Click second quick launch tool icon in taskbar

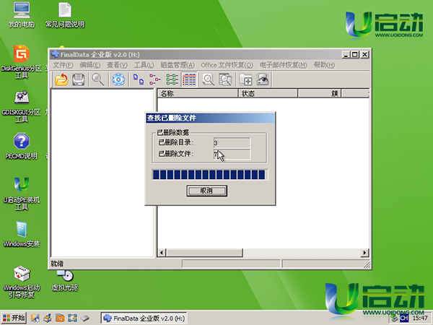48,318
